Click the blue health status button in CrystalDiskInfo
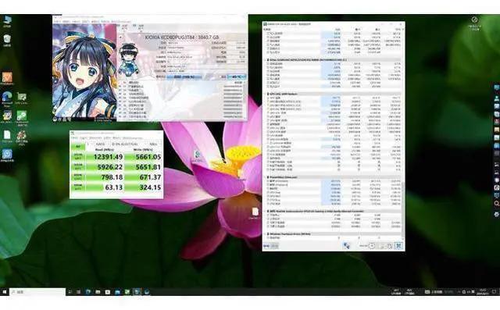 pos(184,77)
